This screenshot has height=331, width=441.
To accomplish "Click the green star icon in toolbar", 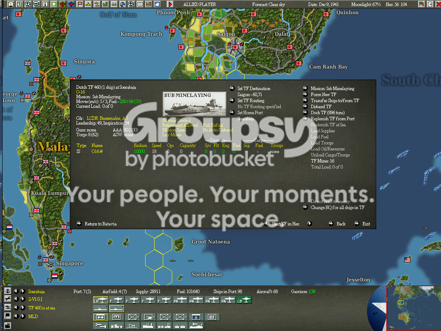I will click(x=54, y=4).
